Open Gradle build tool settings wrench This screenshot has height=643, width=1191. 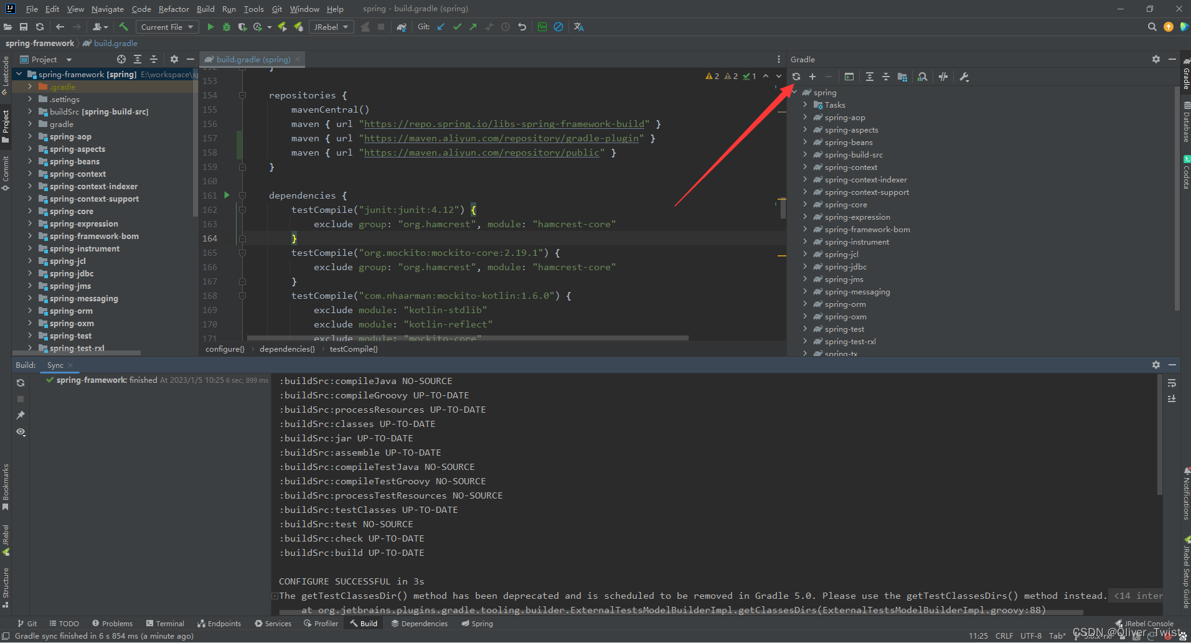[964, 77]
